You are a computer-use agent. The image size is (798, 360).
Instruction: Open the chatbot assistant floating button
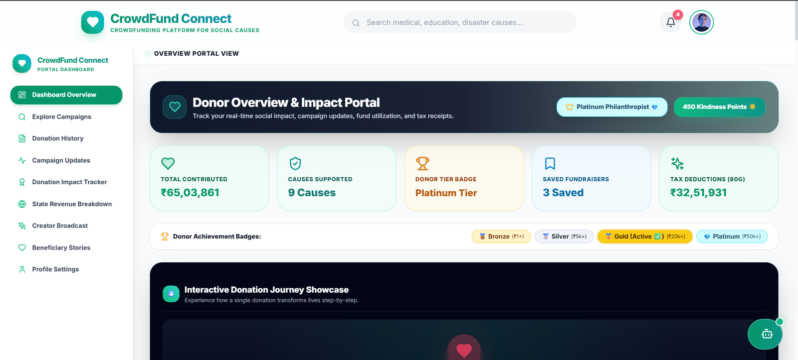(x=765, y=334)
